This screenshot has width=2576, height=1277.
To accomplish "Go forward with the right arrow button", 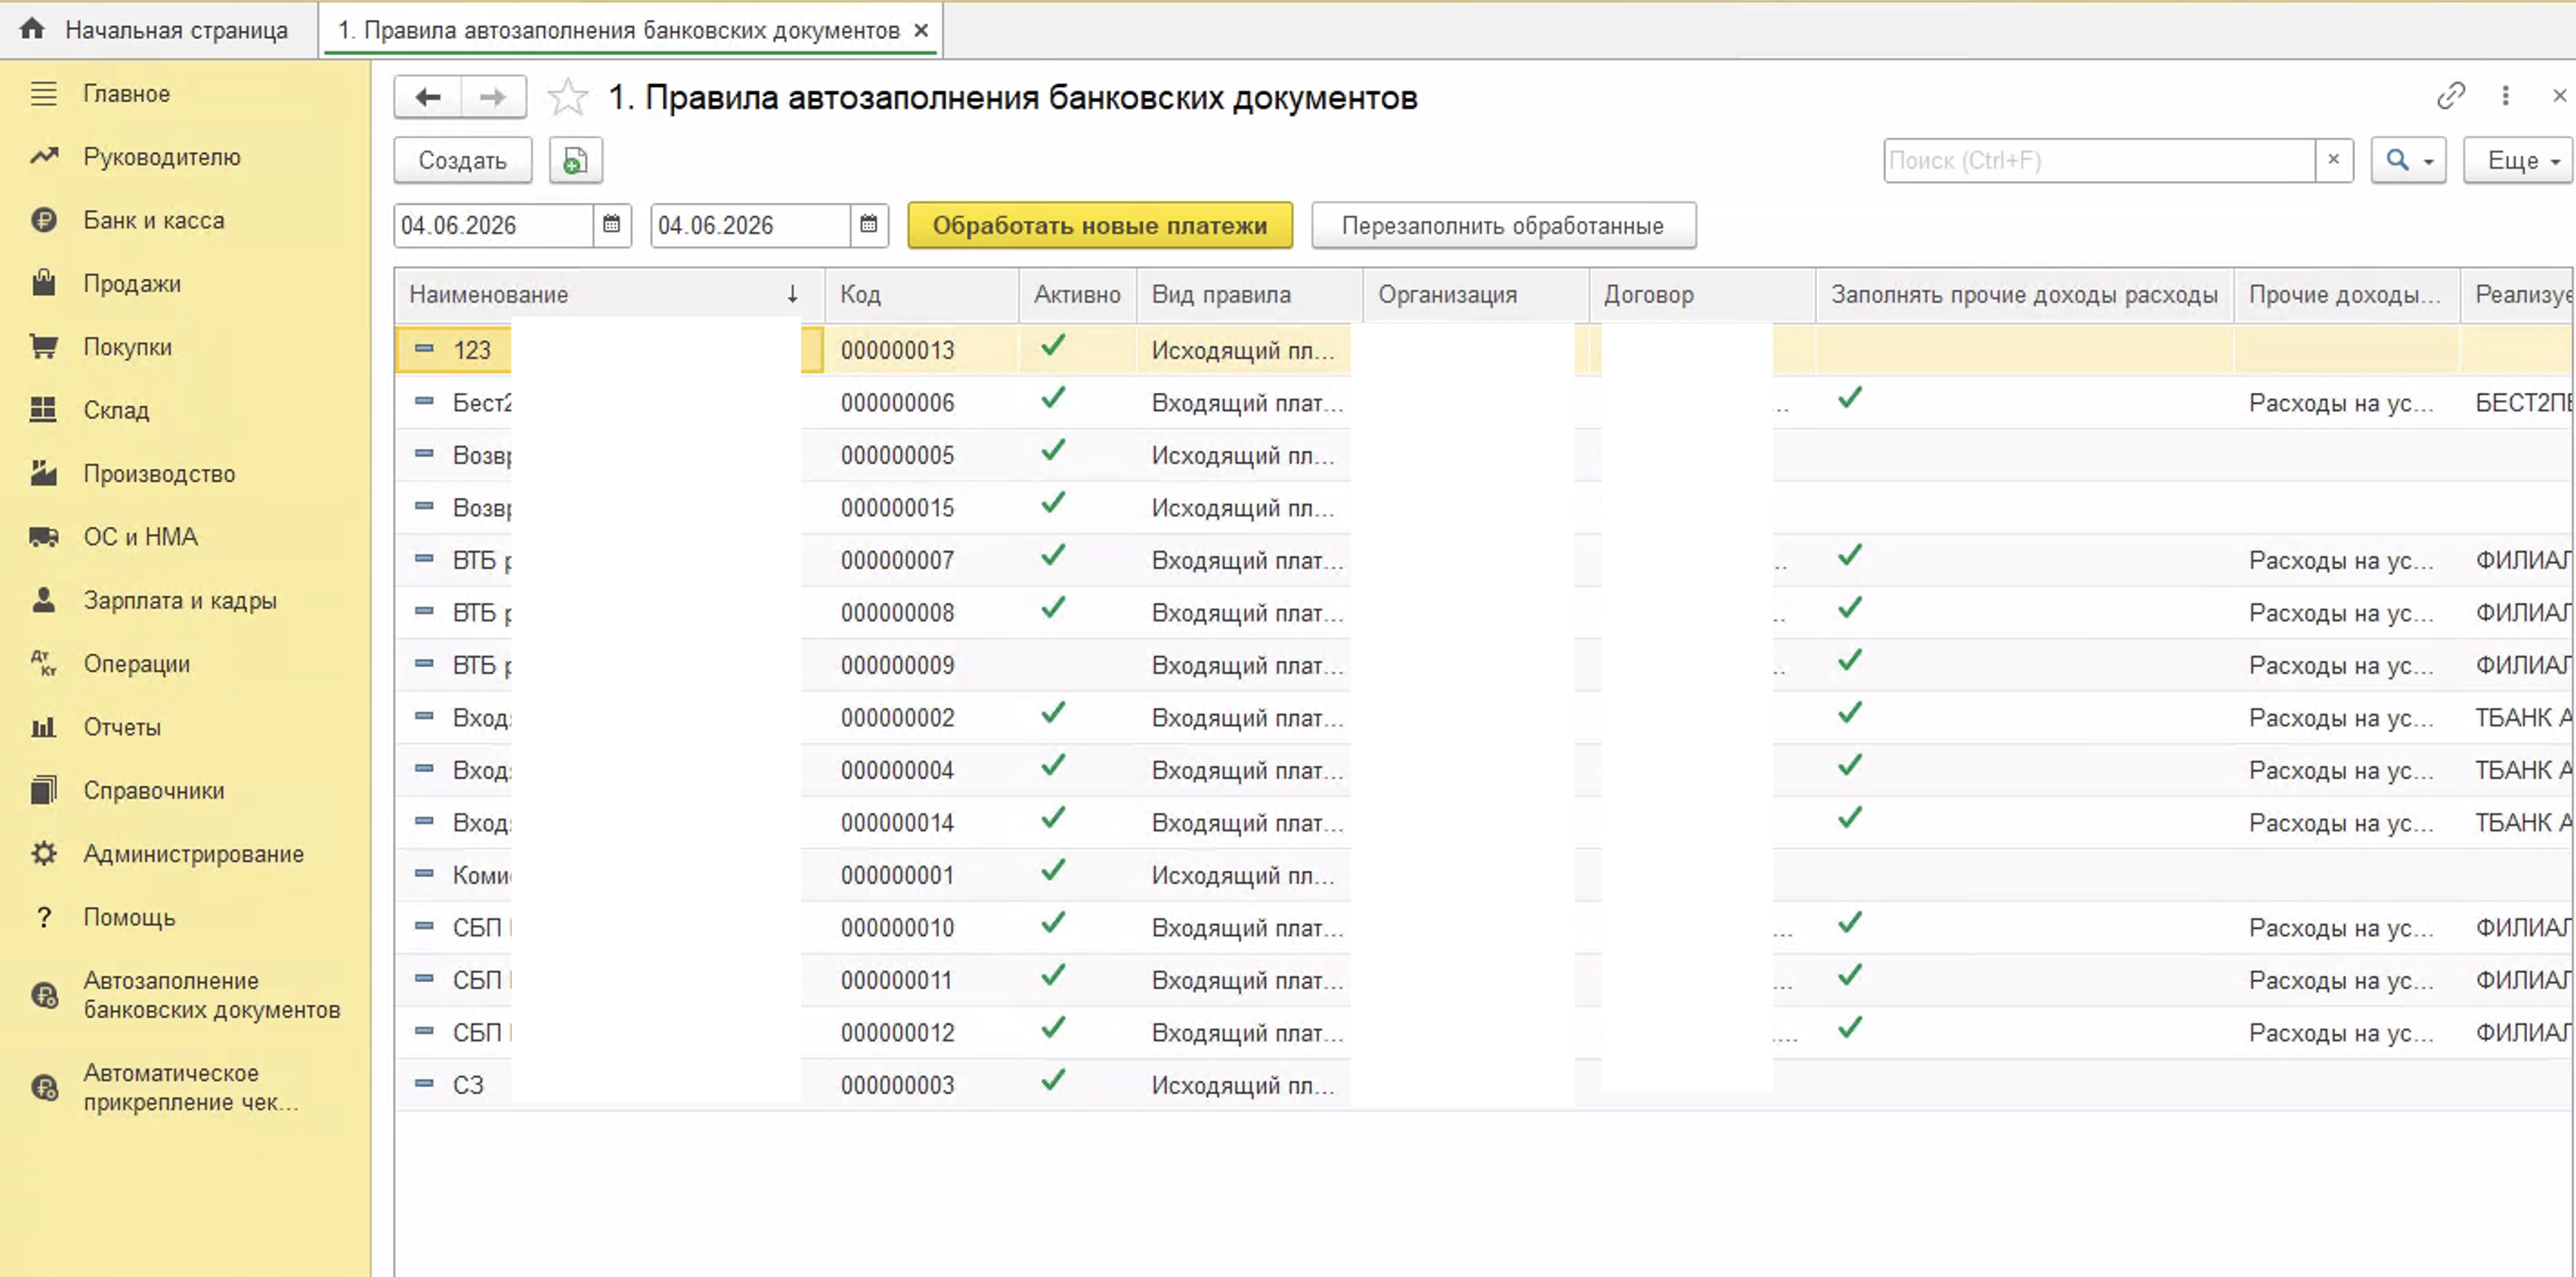I will 493,97.
